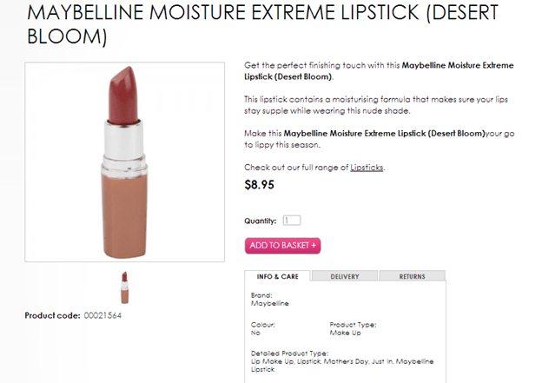Click the Quantity label
Viewport: 542px width, 383px height.
260,221
